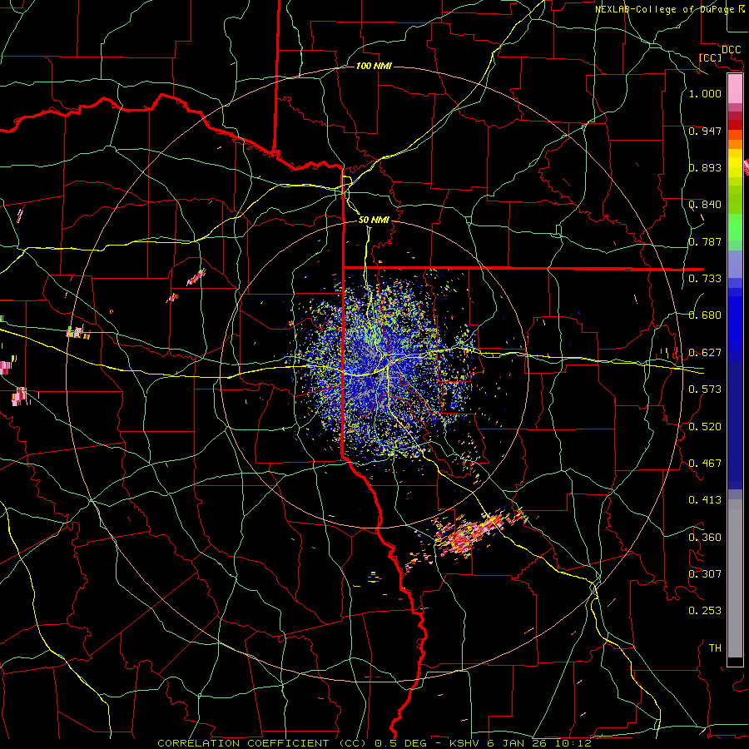Click the DCC label above the color bar
Image resolution: width=749 pixels, height=749 pixels.
(731, 50)
